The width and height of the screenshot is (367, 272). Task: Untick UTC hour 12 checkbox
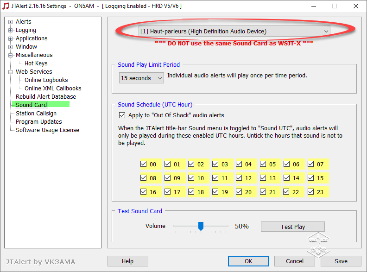pyautogui.click(x=239, y=178)
